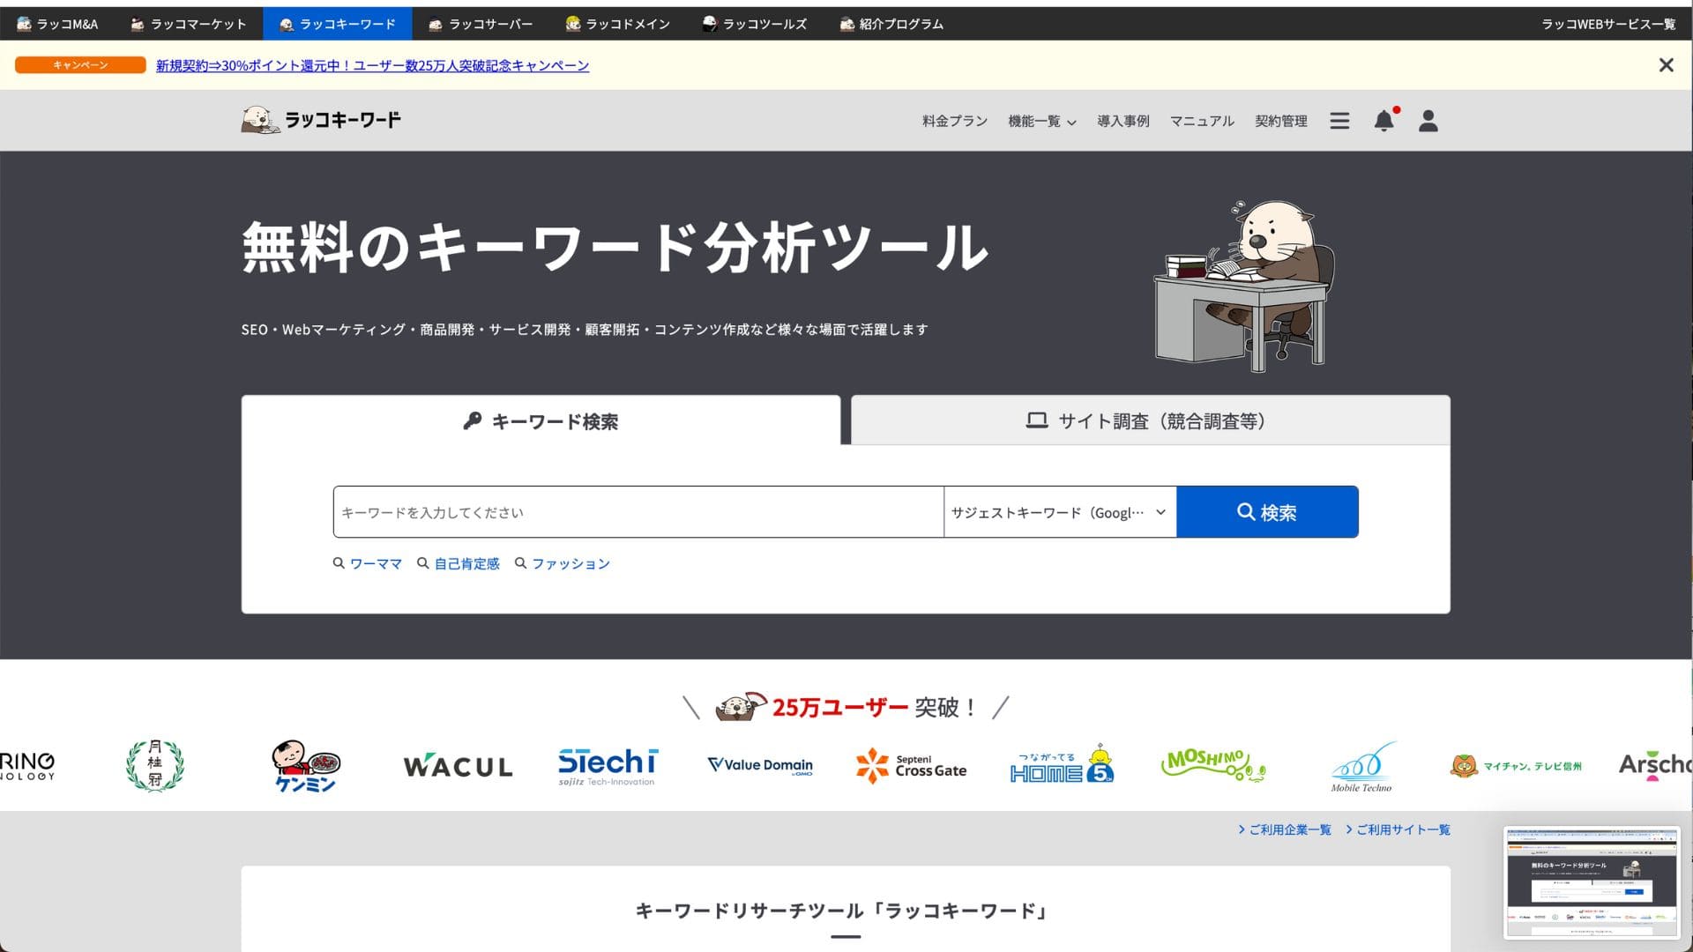Switch to サイト調査（競合調査等）tab
Screen dimensions: 1693x952
(1150, 420)
